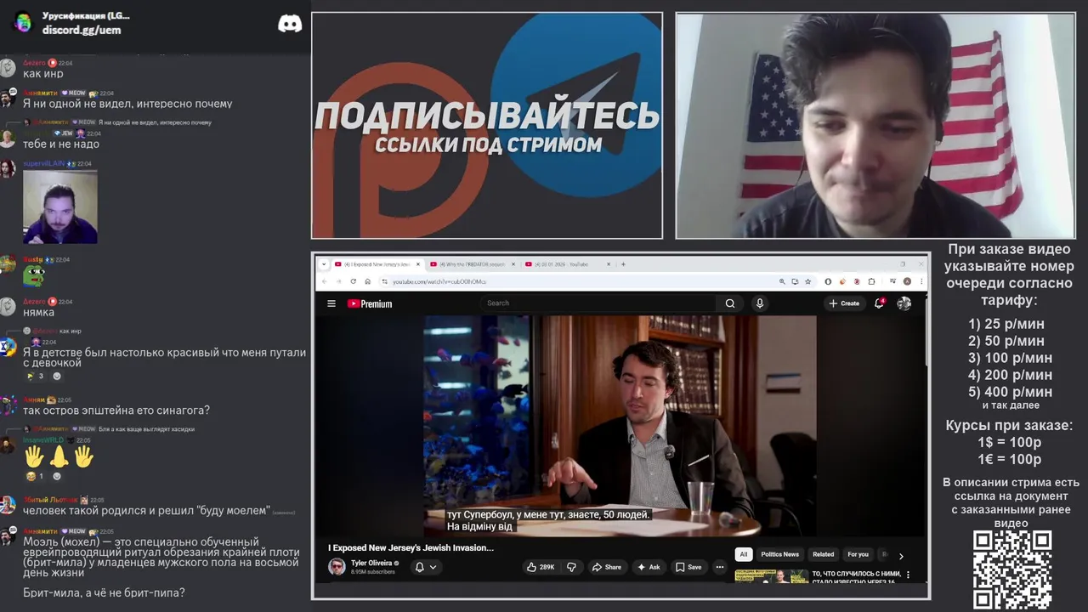The image size is (1088, 612).
Task: Open the Create button menu
Action: [844, 303]
